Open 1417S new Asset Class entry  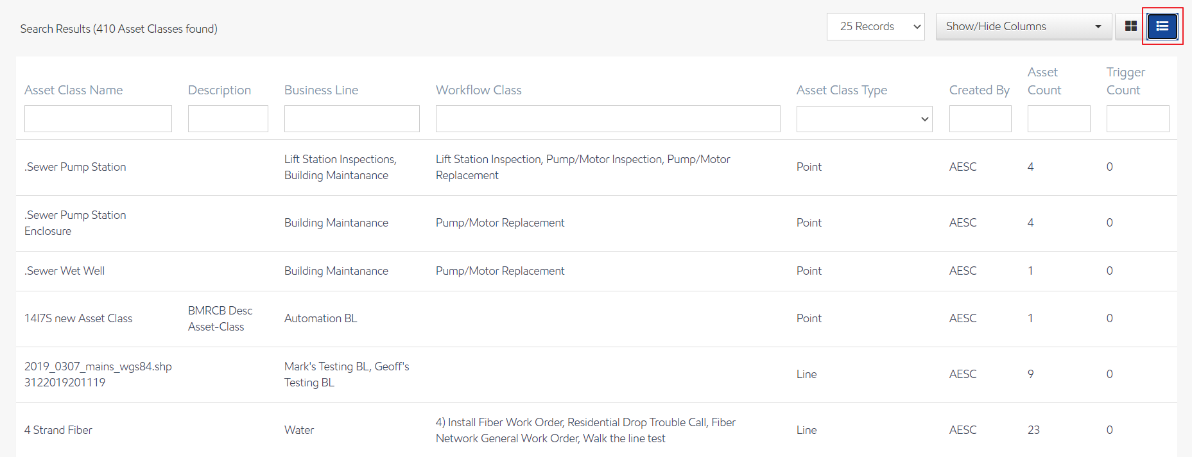tap(78, 318)
